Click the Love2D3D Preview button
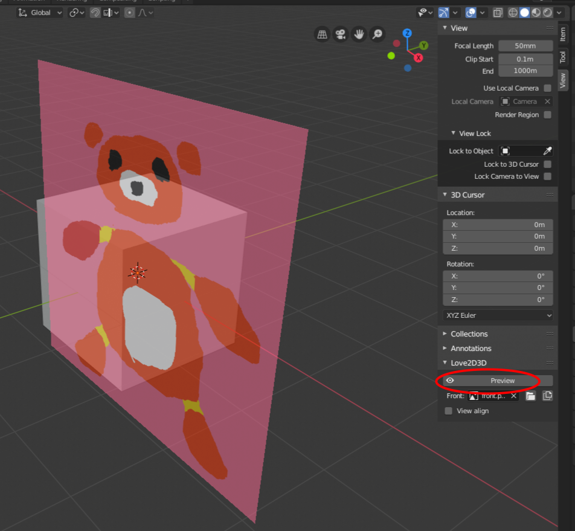This screenshot has height=531, width=575. [498, 381]
